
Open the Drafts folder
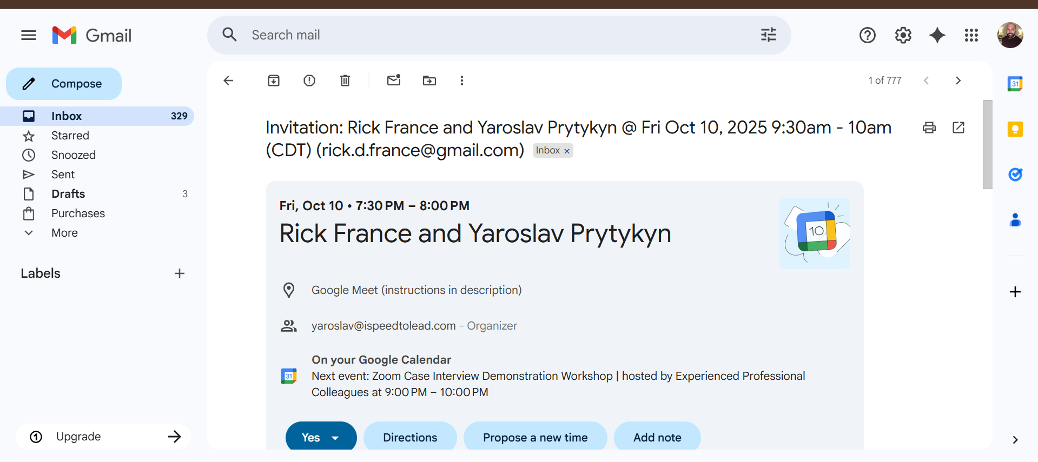point(68,194)
